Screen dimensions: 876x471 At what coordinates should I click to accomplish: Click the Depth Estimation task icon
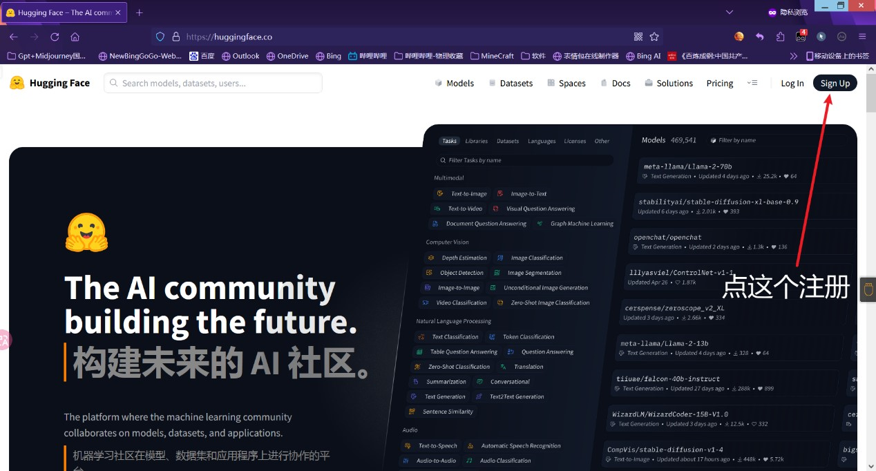pyautogui.click(x=431, y=258)
